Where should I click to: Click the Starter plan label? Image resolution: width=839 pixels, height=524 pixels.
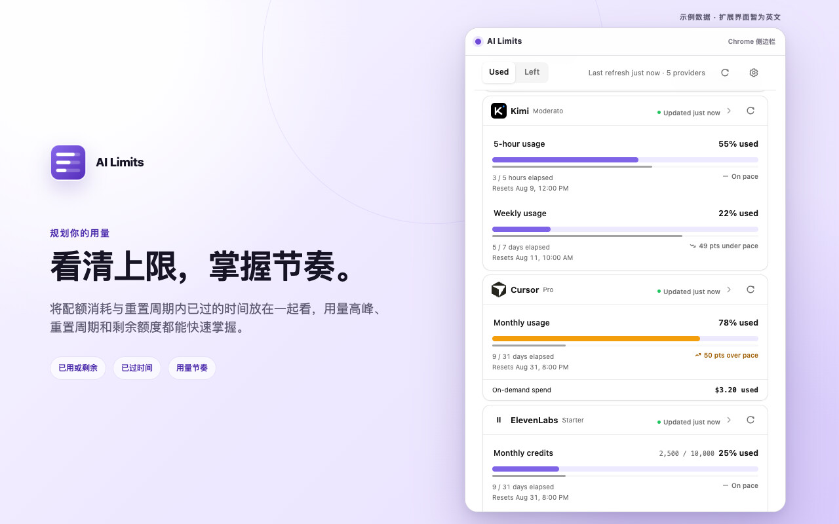point(573,421)
